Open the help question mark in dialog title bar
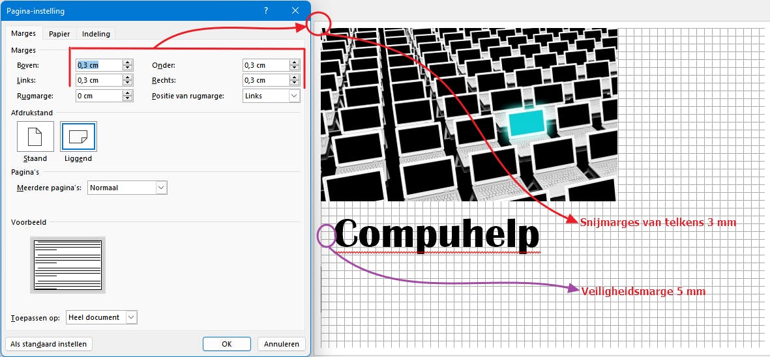Image resolution: width=770 pixels, height=357 pixels. point(265,10)
